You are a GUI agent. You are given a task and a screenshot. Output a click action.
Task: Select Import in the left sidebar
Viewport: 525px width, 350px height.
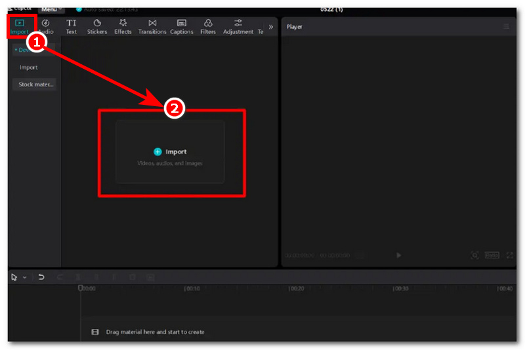pyautogui.click(x=28, y=68)
